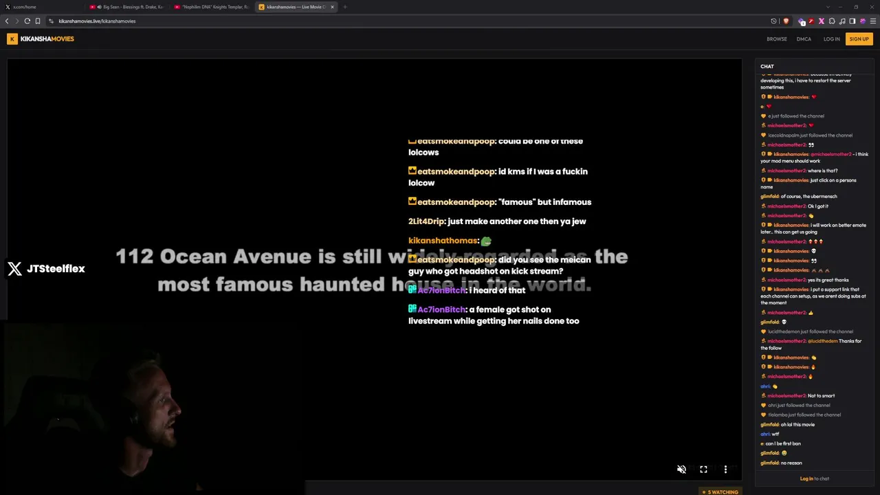This screenshot has width=880, height=495.
Task: Switch to the x.com/home tab
Action: click(41, 7)
